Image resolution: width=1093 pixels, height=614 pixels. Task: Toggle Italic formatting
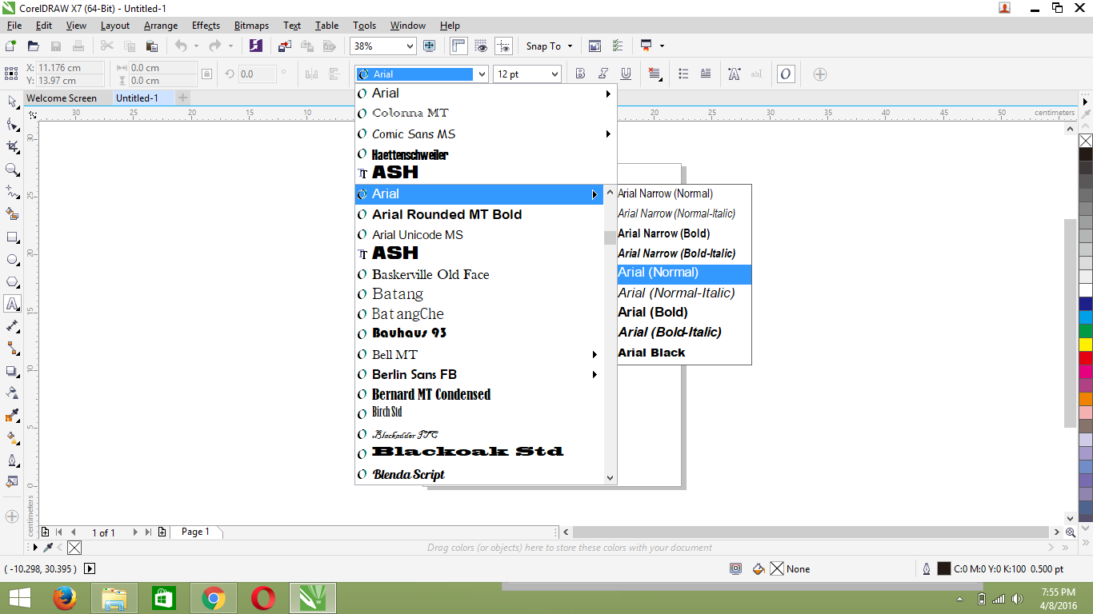point(603,74)
